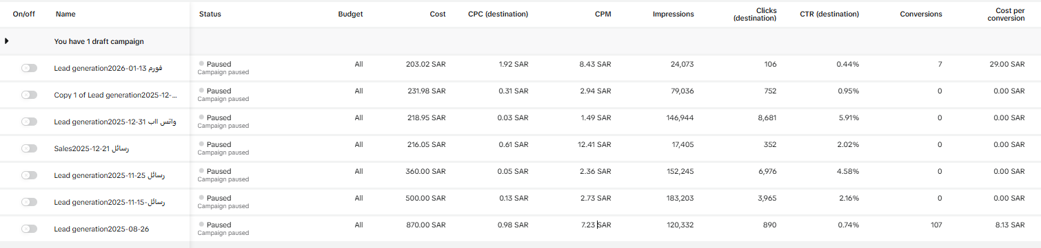Click the On/off column header

23,14
